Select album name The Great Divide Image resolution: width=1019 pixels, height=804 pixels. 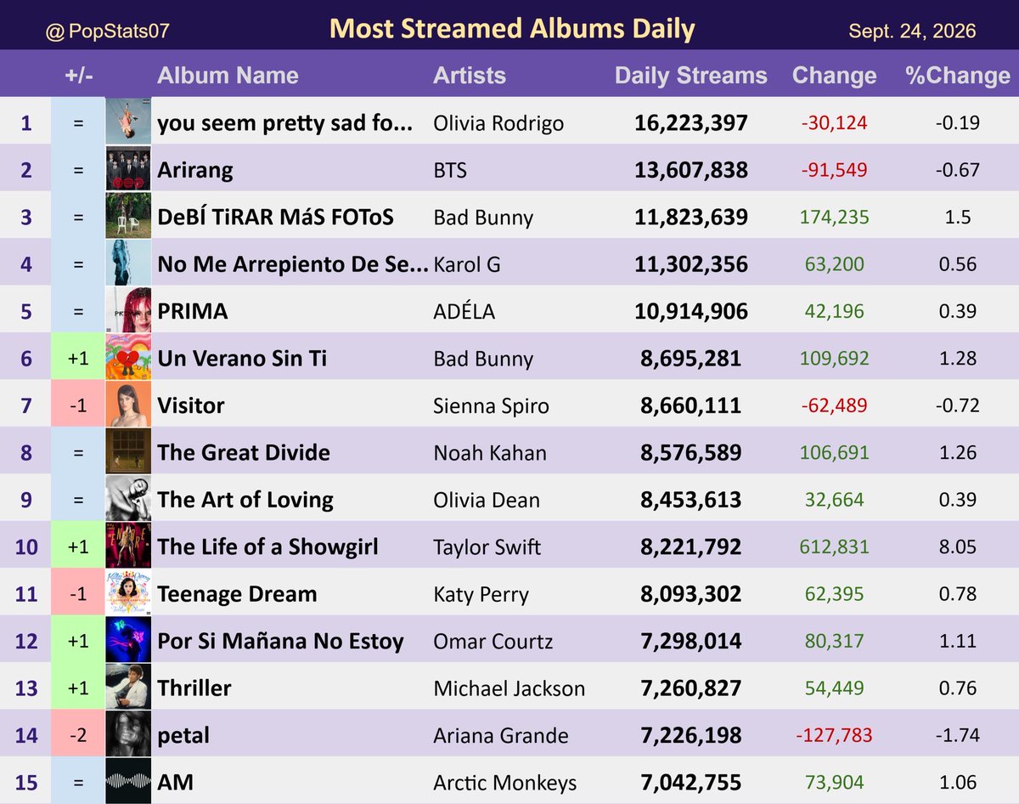244,453
